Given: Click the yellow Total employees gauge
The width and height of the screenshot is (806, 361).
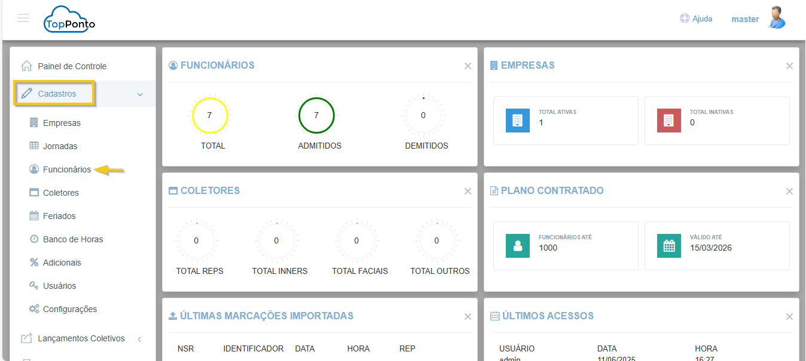Looking at the screenshot, I should click(209, 115).
